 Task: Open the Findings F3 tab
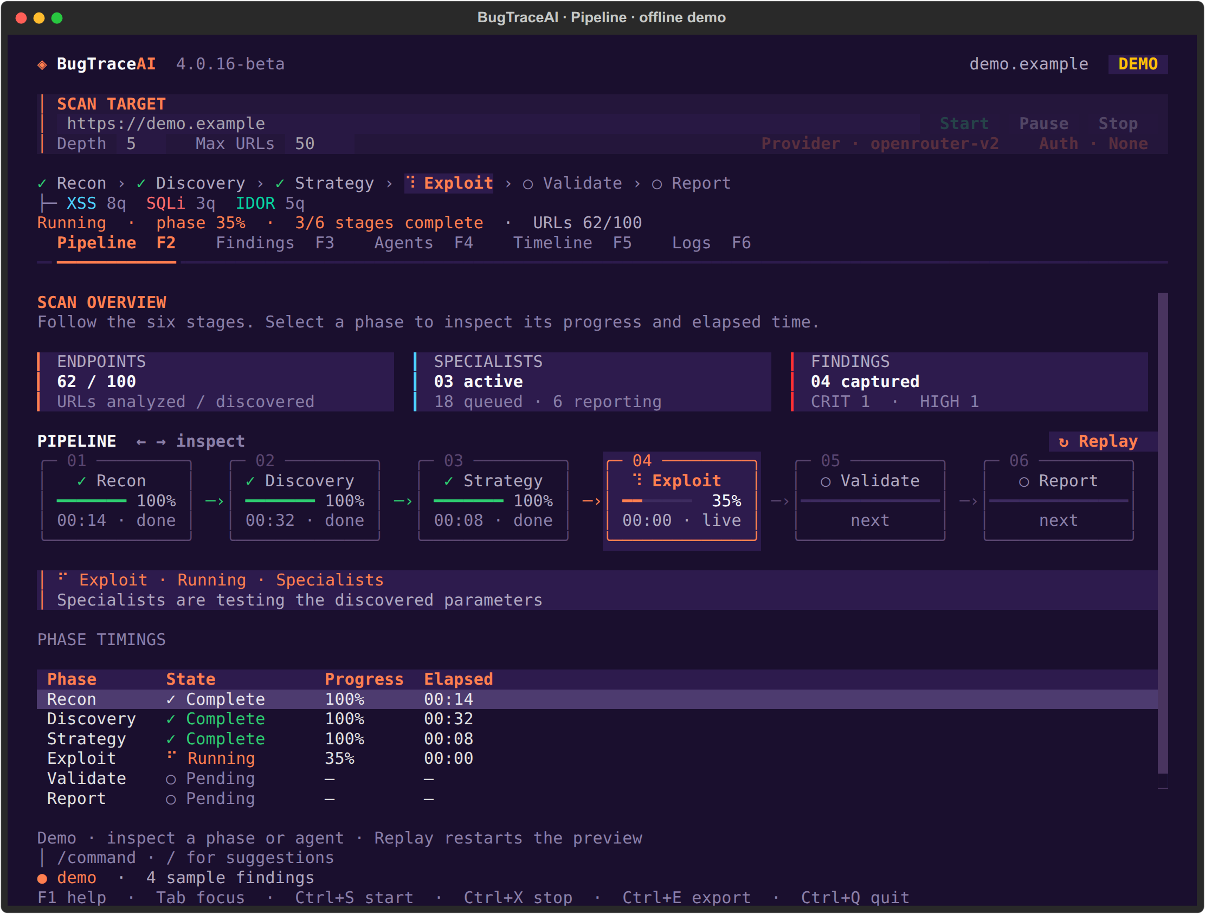(275, 243)
